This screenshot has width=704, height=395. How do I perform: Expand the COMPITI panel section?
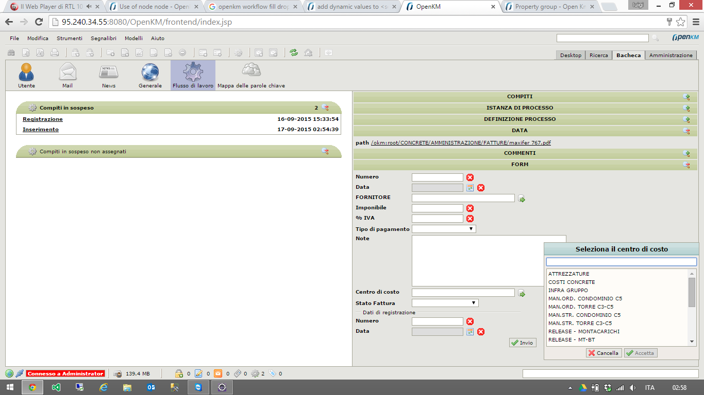tap(686, 97)
